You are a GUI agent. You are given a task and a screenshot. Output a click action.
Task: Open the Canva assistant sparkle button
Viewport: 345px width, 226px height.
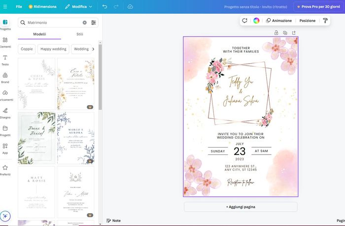pos(5,216)
